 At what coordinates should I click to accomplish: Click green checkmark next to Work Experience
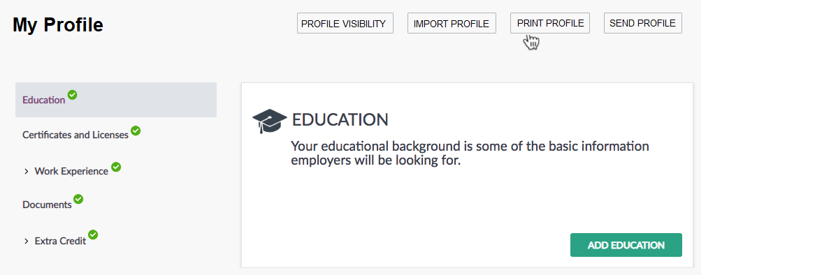116,167
